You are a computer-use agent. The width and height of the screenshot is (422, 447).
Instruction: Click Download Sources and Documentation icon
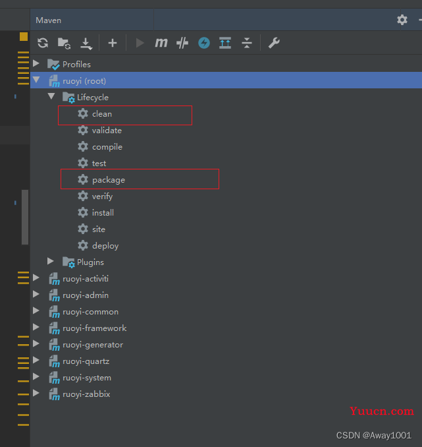[86, 44]
